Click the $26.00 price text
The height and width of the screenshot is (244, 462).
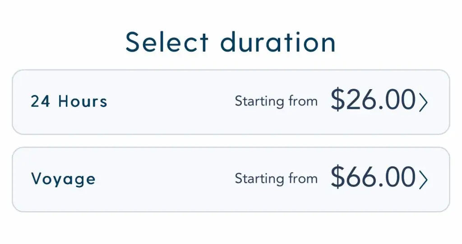click(x=373, y=100)
